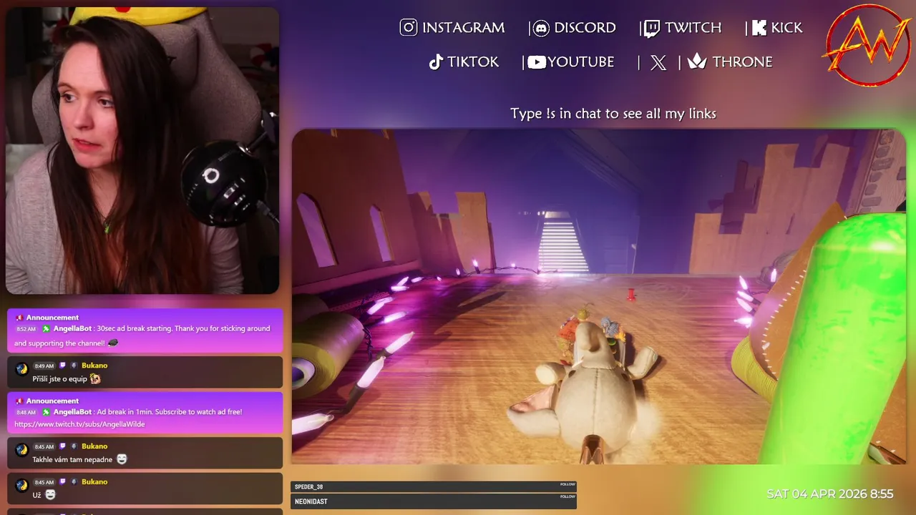Click the 'Type !s in chat' caption
The height and width of the screenshot is (515, 916).
pos(613,114)
